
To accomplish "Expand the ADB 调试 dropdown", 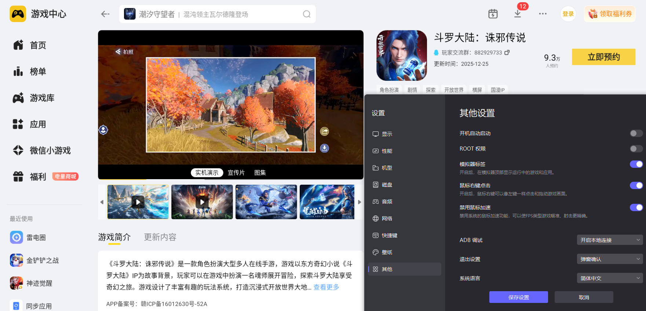I will point(610,240).
